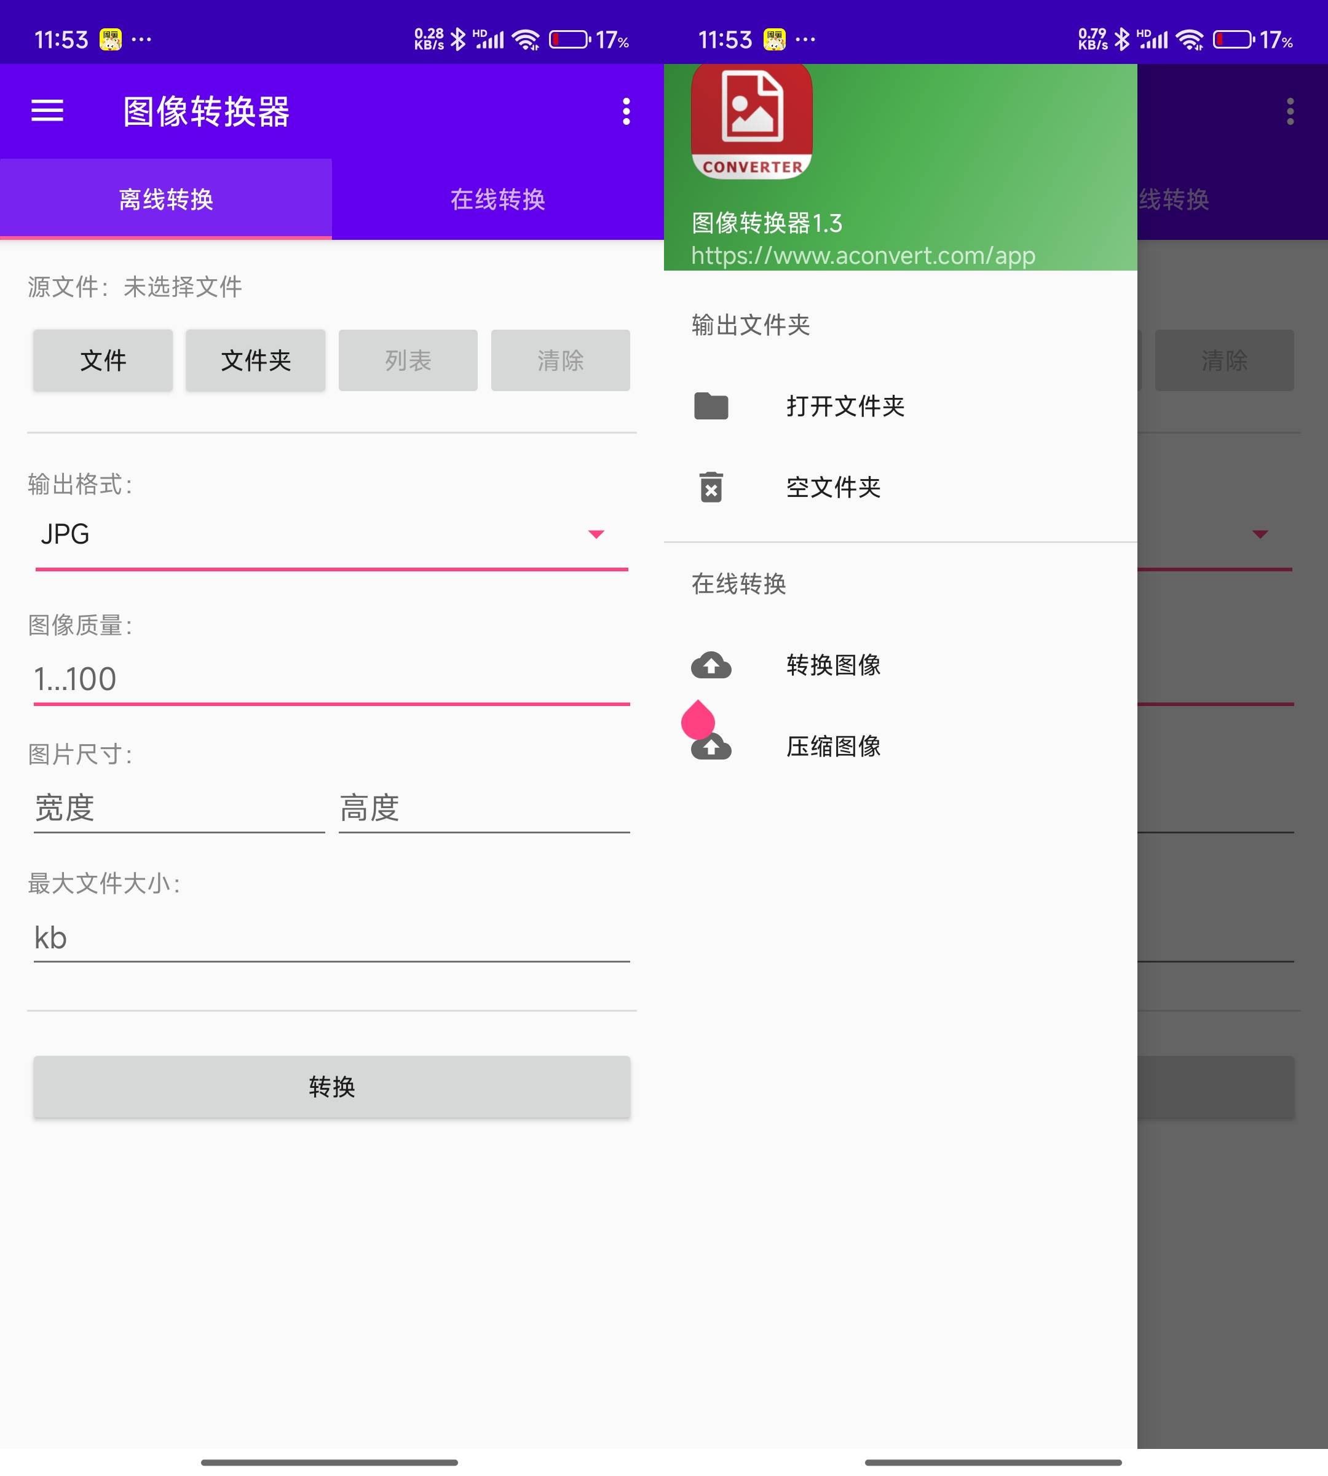
Task: Tap the upload cloud icon for 转换图像
Action: pyautogui.click(x=711, y=664)
